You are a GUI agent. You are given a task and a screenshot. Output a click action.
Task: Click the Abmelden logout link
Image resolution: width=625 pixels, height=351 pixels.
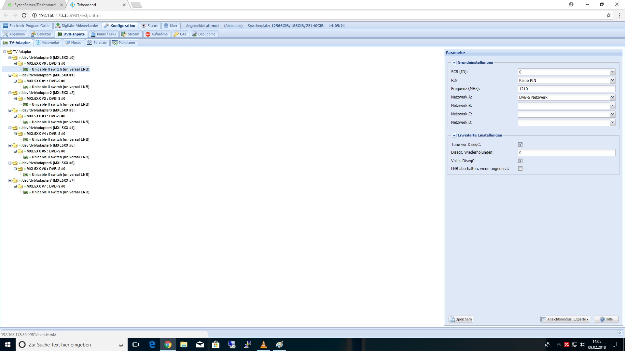[x=233, y=26]
